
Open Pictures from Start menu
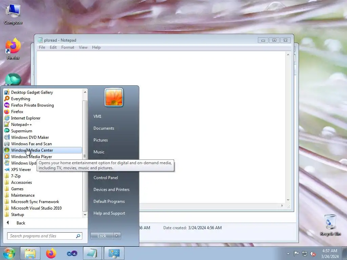pyautogui.click(x=101, y=140)
